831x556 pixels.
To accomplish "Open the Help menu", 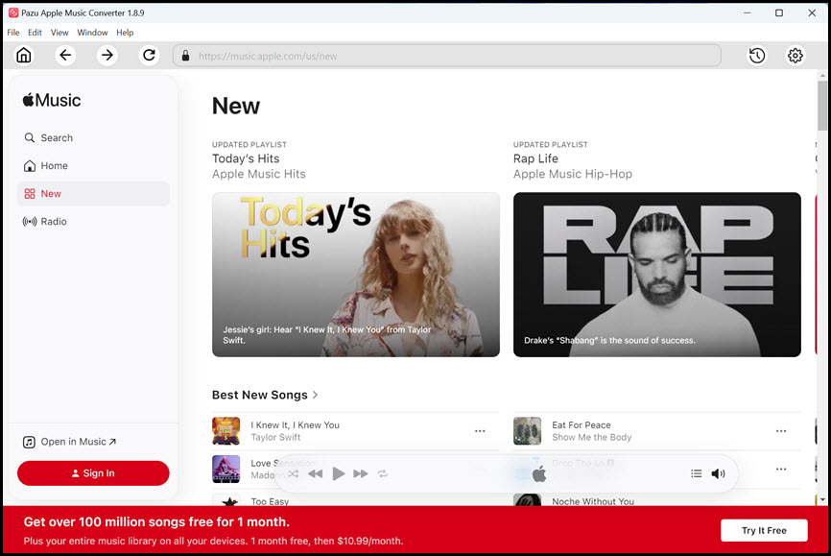I will point(125,33).
